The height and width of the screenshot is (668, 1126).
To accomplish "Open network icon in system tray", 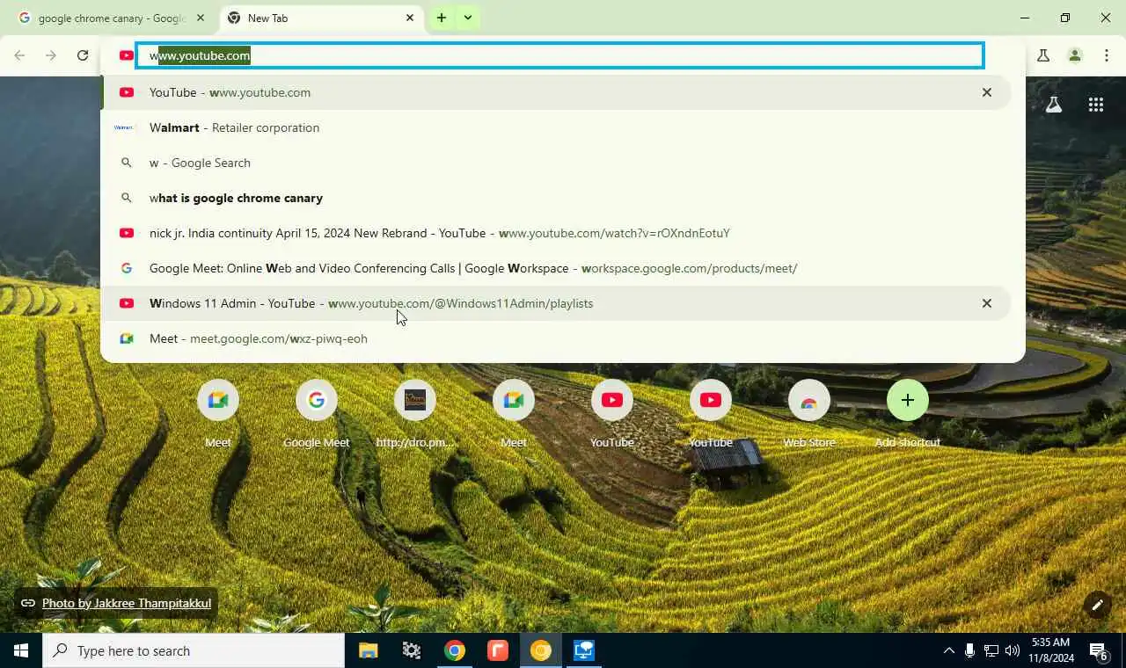I will coord(991,650).
